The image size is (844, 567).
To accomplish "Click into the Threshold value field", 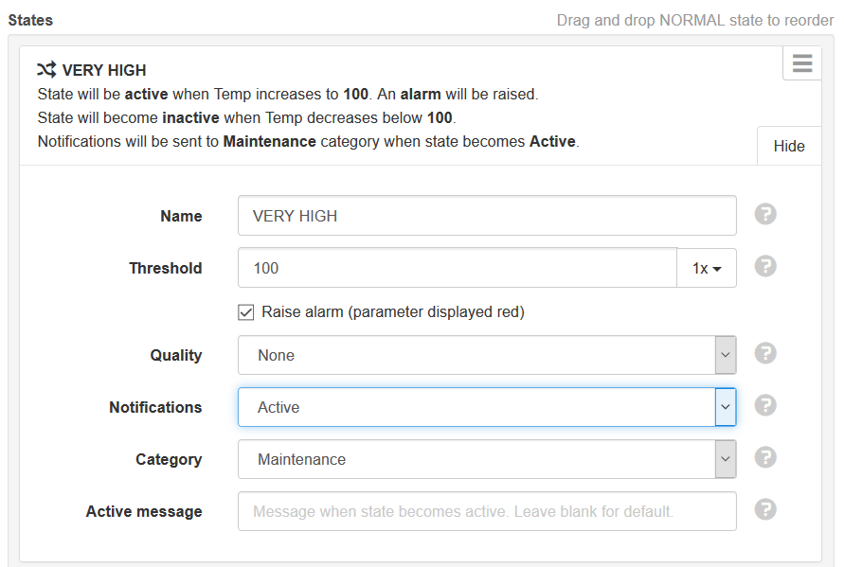I will [x=458, y=268].
